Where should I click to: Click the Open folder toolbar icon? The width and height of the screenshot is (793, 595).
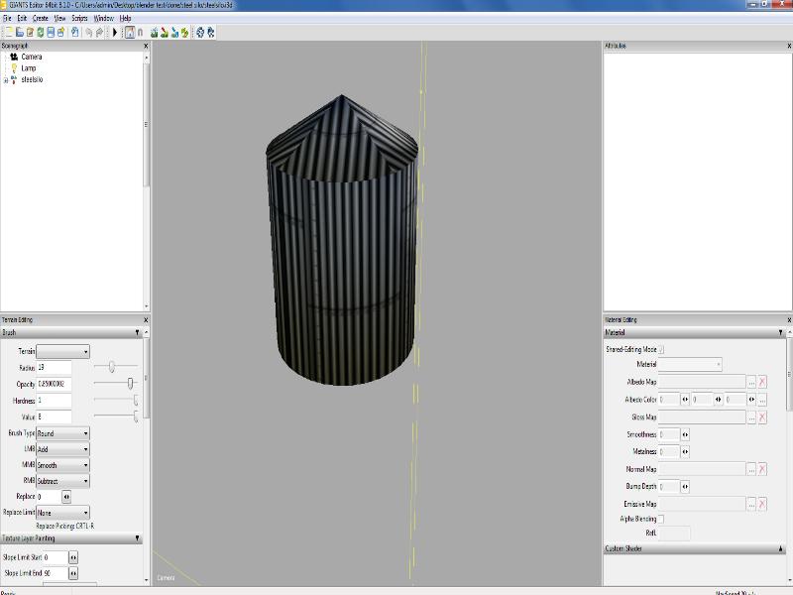click(19, 32)
